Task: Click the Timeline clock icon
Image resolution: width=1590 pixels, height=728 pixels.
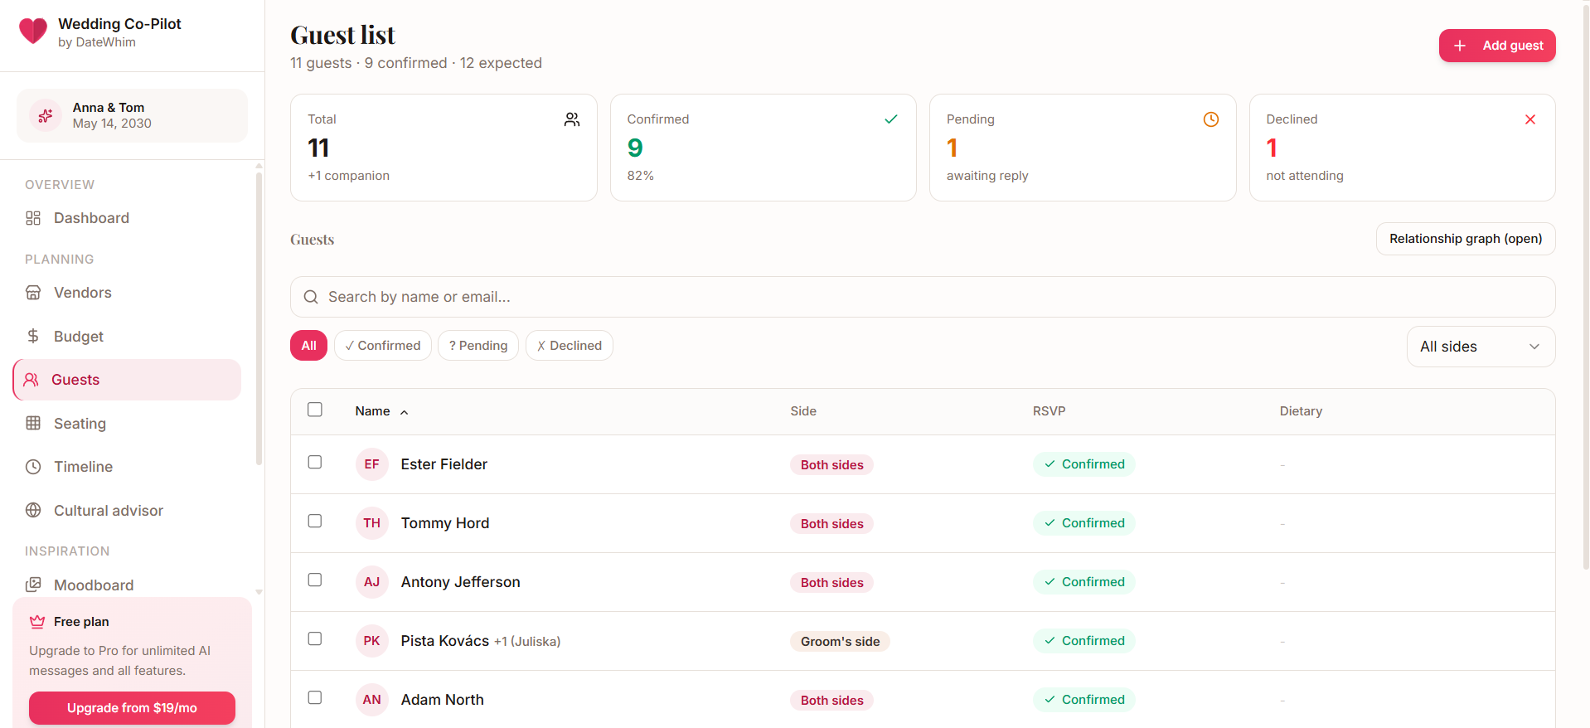Action: point(33,467)
